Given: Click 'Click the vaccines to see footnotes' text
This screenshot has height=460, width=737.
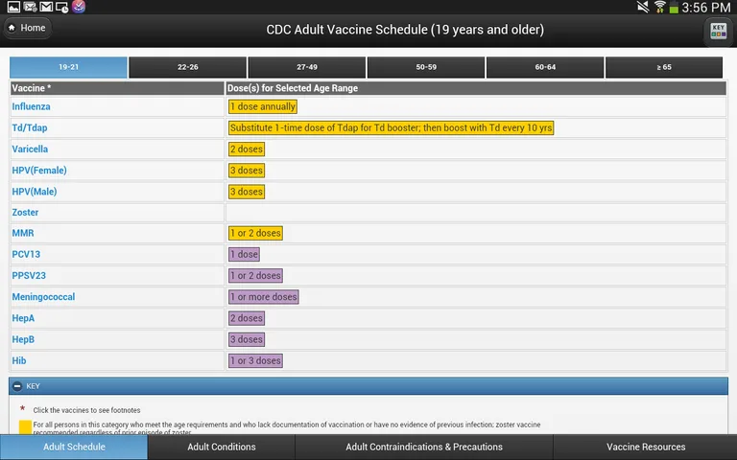Looking at the screenshot, I should click(x=87, y=410).
